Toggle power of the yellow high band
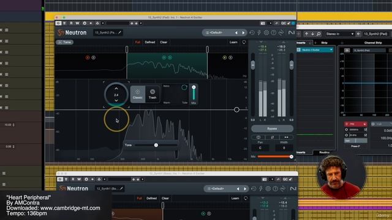This screenshot has height=220, width=392. click(x=225, y=57)
